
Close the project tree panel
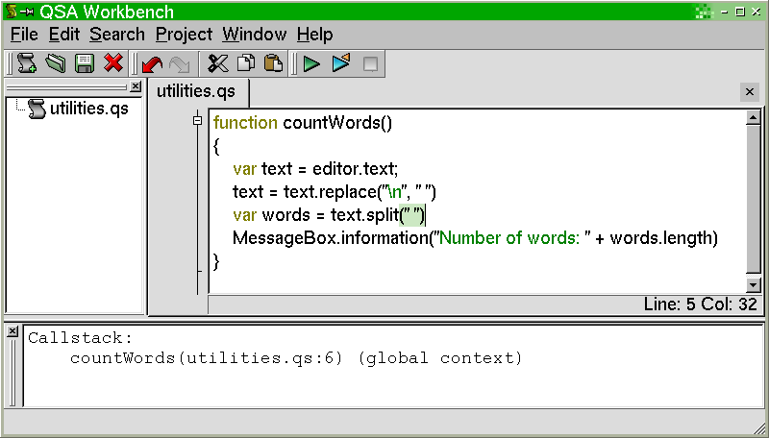(136, 86)
